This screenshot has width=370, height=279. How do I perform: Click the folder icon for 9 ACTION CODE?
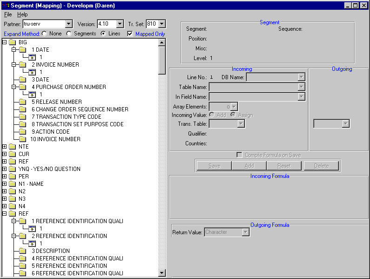[x=23, y=132]
